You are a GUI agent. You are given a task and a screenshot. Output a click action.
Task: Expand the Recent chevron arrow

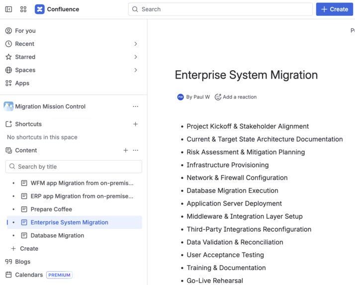[136, 44]
